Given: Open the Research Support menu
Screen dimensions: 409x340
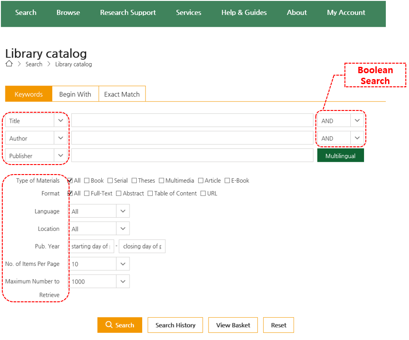Looking at the screenshot, I should tap(128, 13).
